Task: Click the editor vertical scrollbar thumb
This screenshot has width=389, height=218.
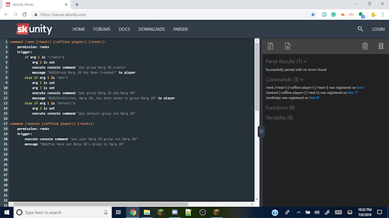Action: click(257, 76)
